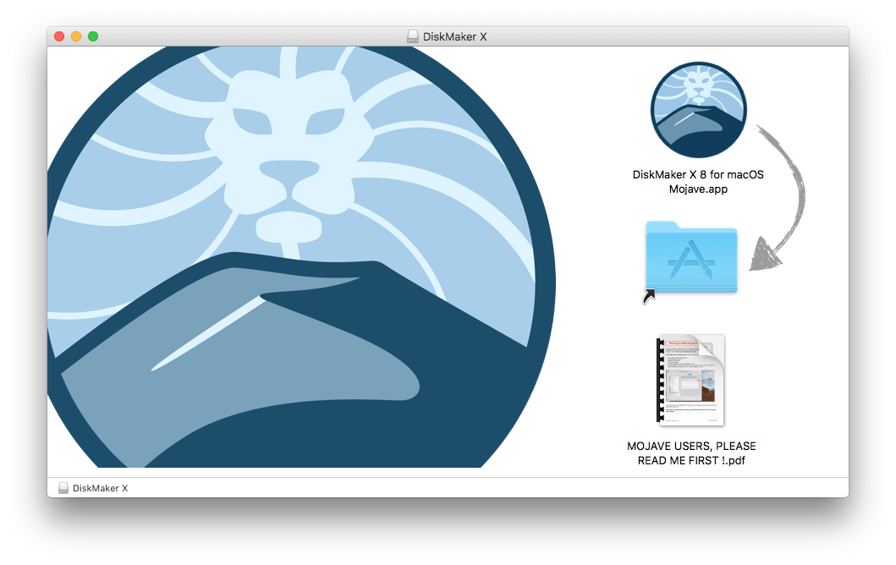
Task: Select the "DiskMaker X 8 for macOS Mojave.app" label
Action: pyautogui.click(x=698, y=182)
